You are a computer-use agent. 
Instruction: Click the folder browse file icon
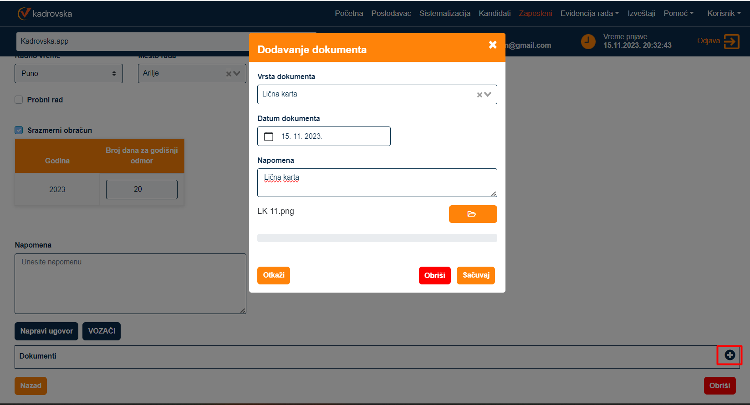[472, 214]
